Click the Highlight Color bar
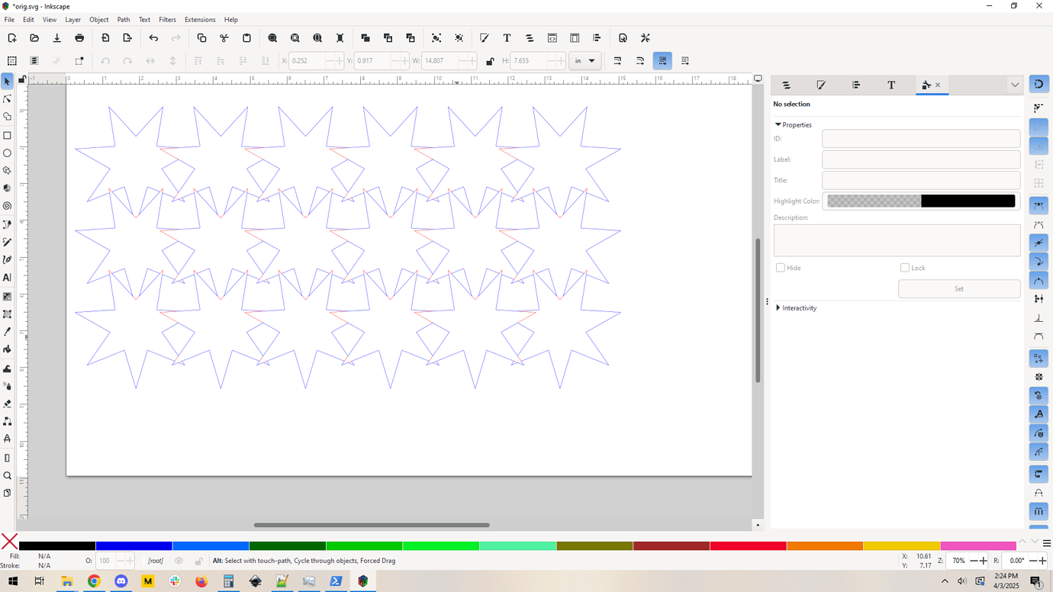 click(x=919, y=201)
